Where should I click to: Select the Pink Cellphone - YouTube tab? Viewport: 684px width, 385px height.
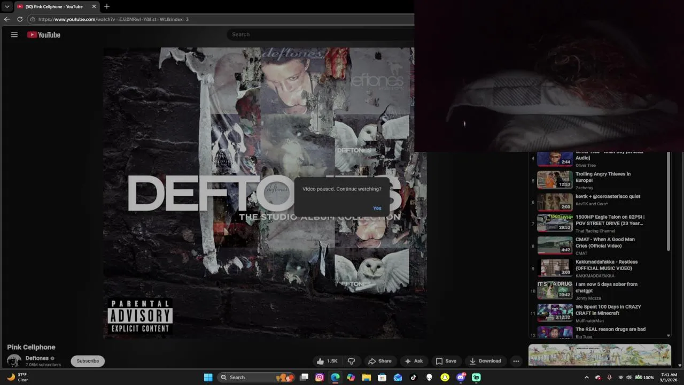tap(57, 6)
